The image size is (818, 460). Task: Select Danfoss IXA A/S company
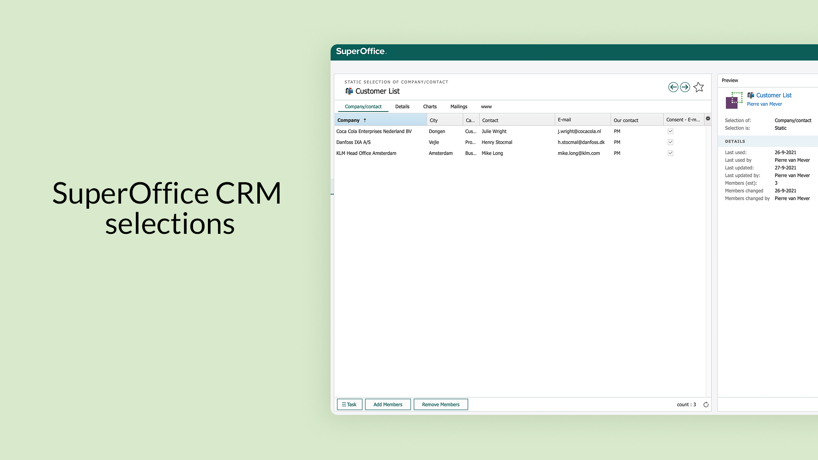pyautogui.click(x=354, y=142)
